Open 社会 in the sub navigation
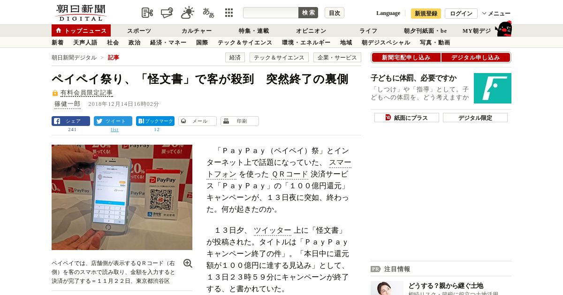The image size is (563, 295). coord(113,43)
